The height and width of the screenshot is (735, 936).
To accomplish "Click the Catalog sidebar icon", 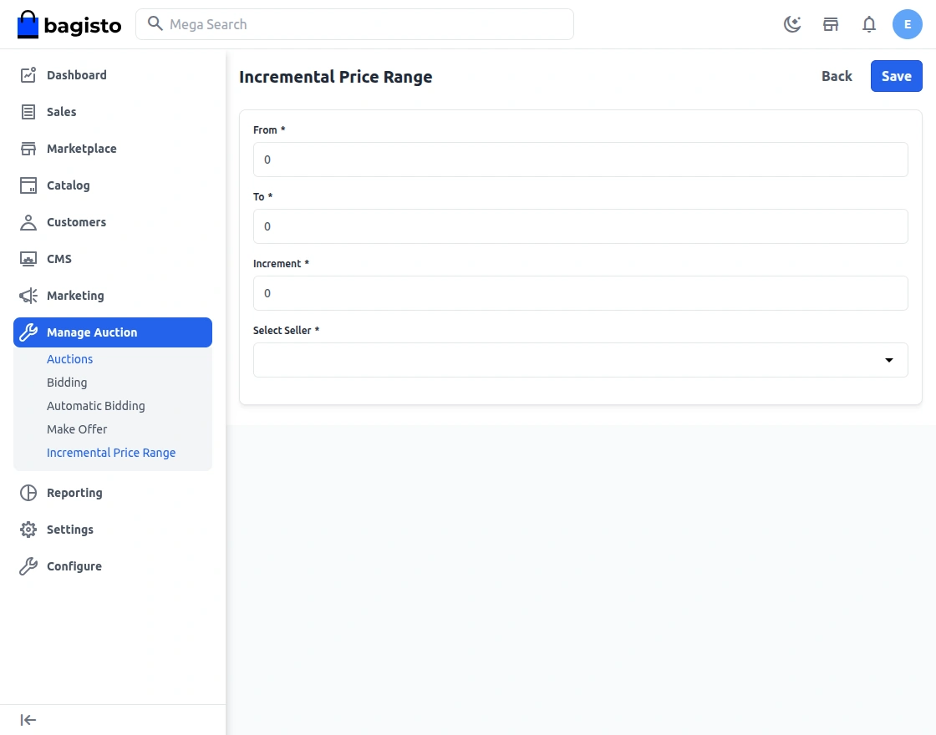I will coord(28,185).
